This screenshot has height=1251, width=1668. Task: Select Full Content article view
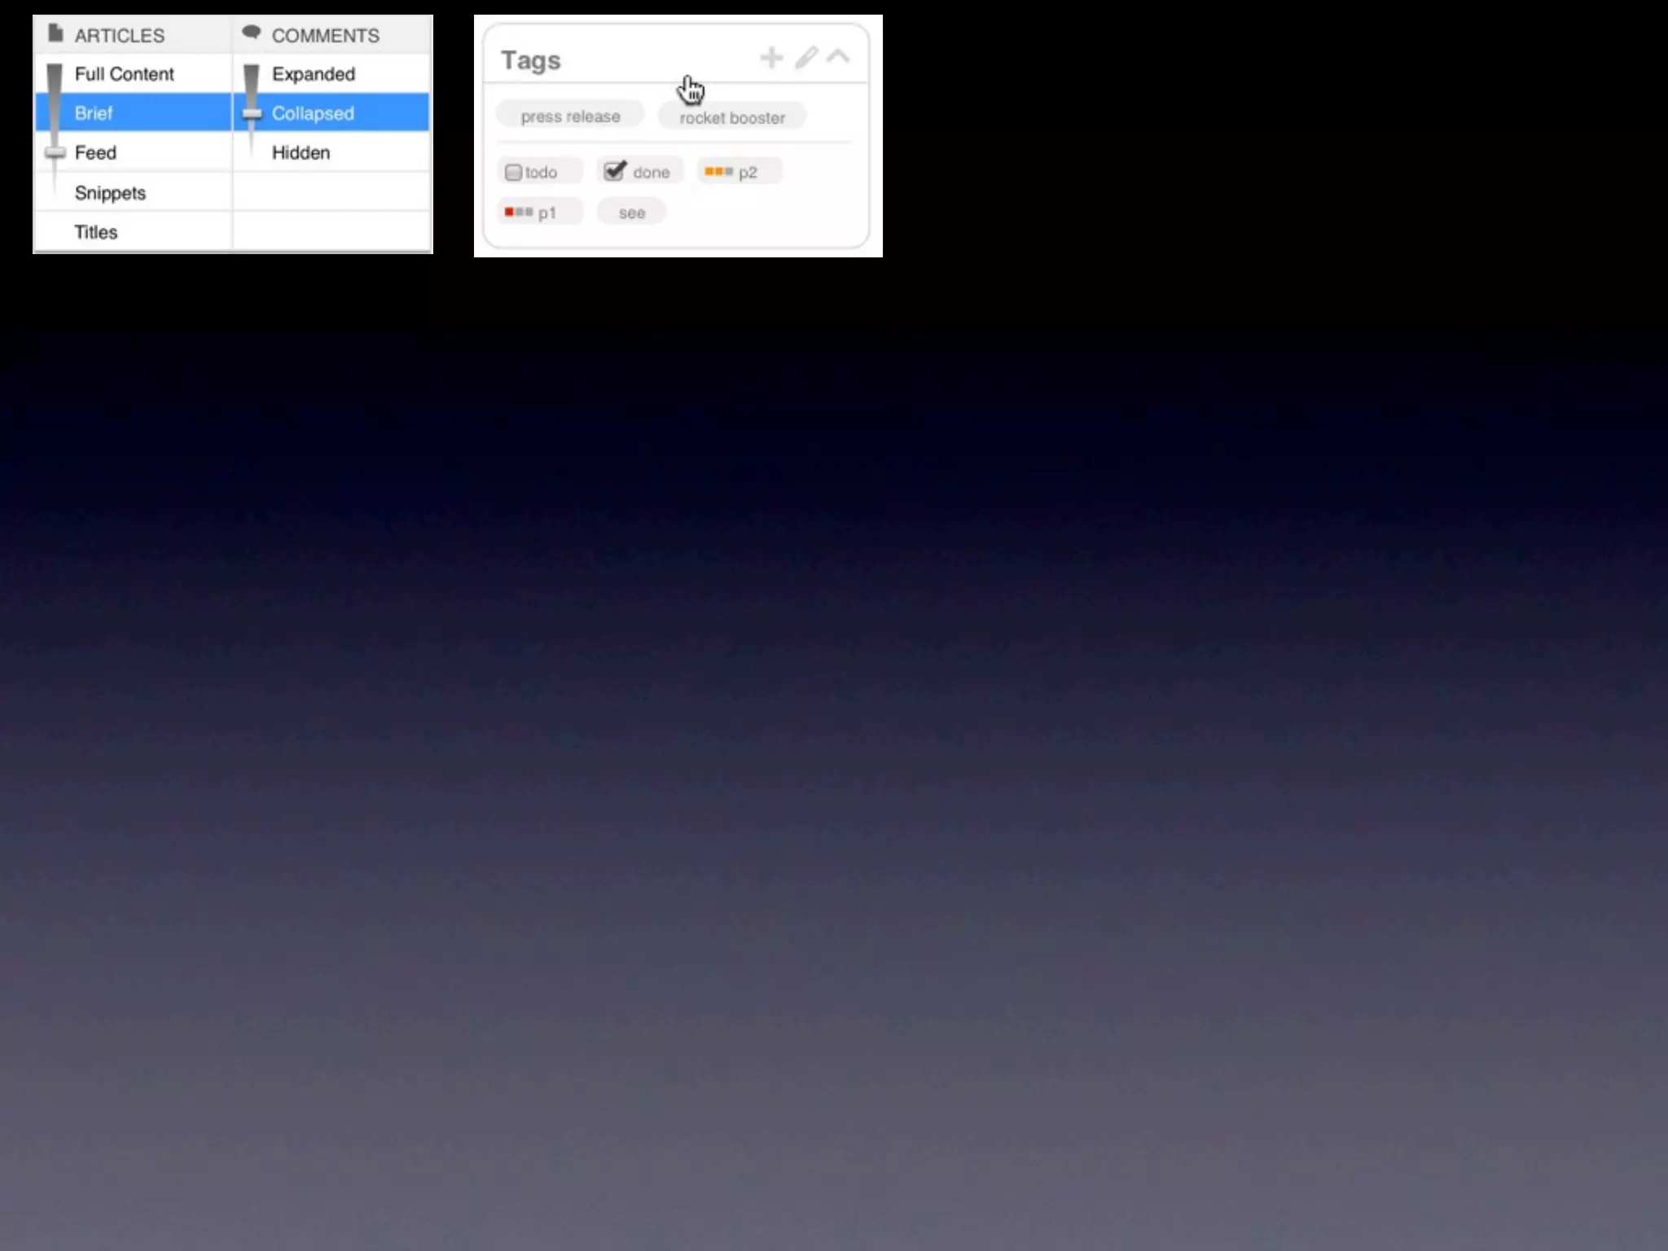point(134,74)
